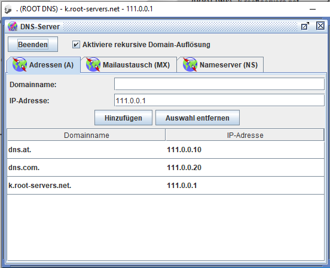Click the server icon in window title bar
Screen dimensions: 330x268
[8, 9]
